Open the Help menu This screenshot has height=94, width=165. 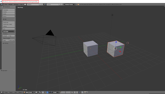pyautogui.click(x=21, y=5)
